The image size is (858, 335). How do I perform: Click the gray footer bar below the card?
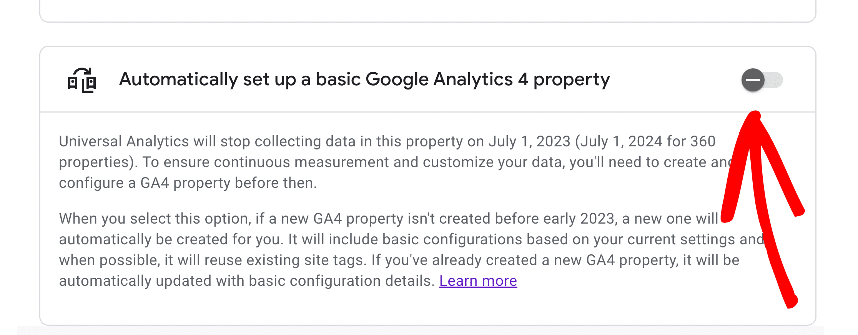(421, 330)
